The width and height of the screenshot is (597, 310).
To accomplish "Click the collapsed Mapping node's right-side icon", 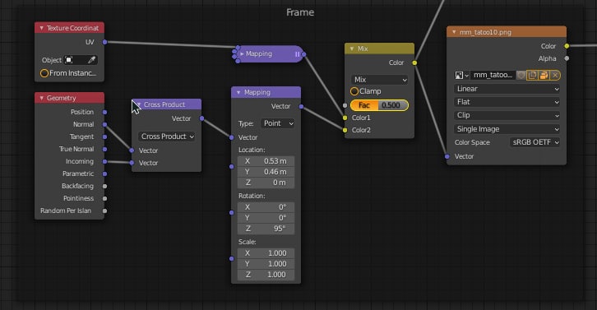I will pos(298,54).
